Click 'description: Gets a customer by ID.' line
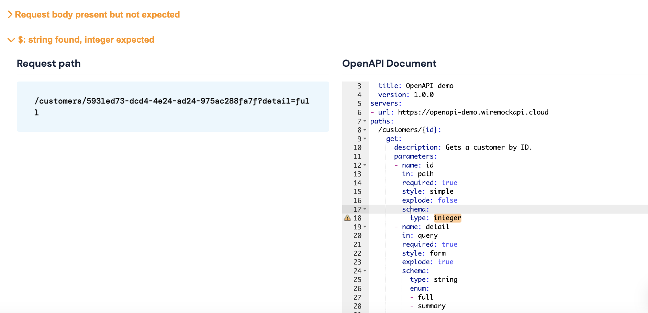Viewport: 648px width, 313px height. click(x=463, y=147)
